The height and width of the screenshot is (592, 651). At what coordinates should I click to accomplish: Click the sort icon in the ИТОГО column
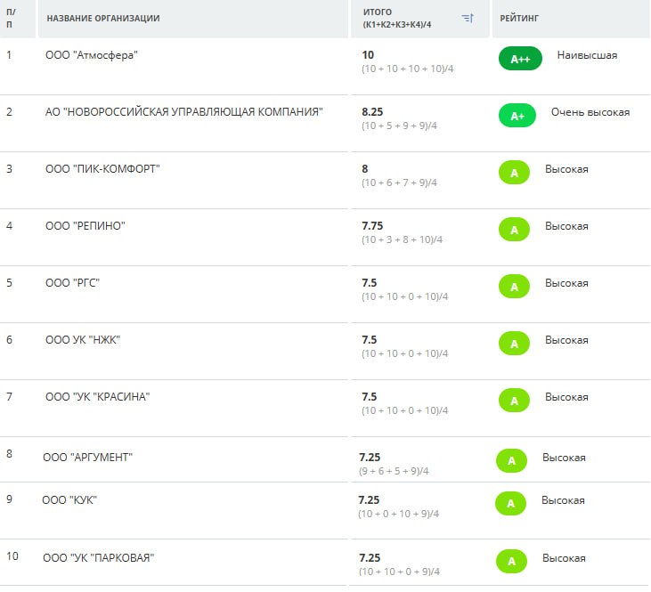[x=468, y=18]
